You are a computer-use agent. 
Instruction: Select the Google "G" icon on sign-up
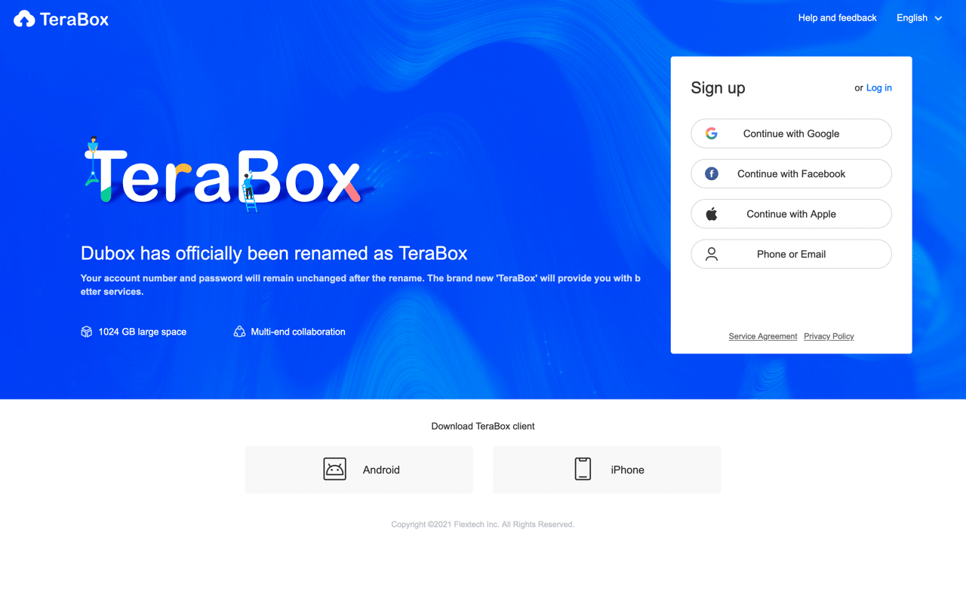click(x=711, y=133)
